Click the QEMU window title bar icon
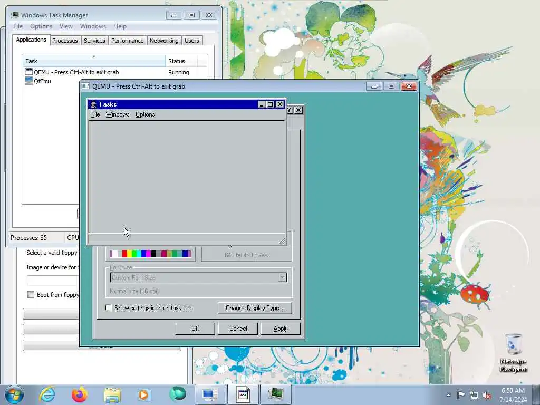The width and height of the screenshot is (540, 405). click(x=86, y=86)
